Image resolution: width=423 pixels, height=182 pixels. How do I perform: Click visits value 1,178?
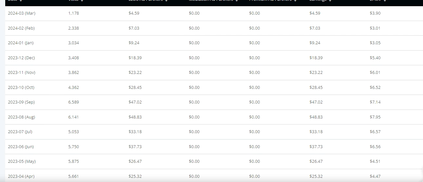click(x=74, y=13)
